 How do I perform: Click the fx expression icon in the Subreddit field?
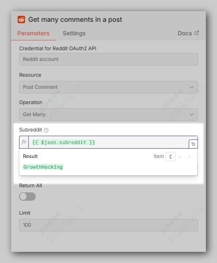(x=24, y=142)
